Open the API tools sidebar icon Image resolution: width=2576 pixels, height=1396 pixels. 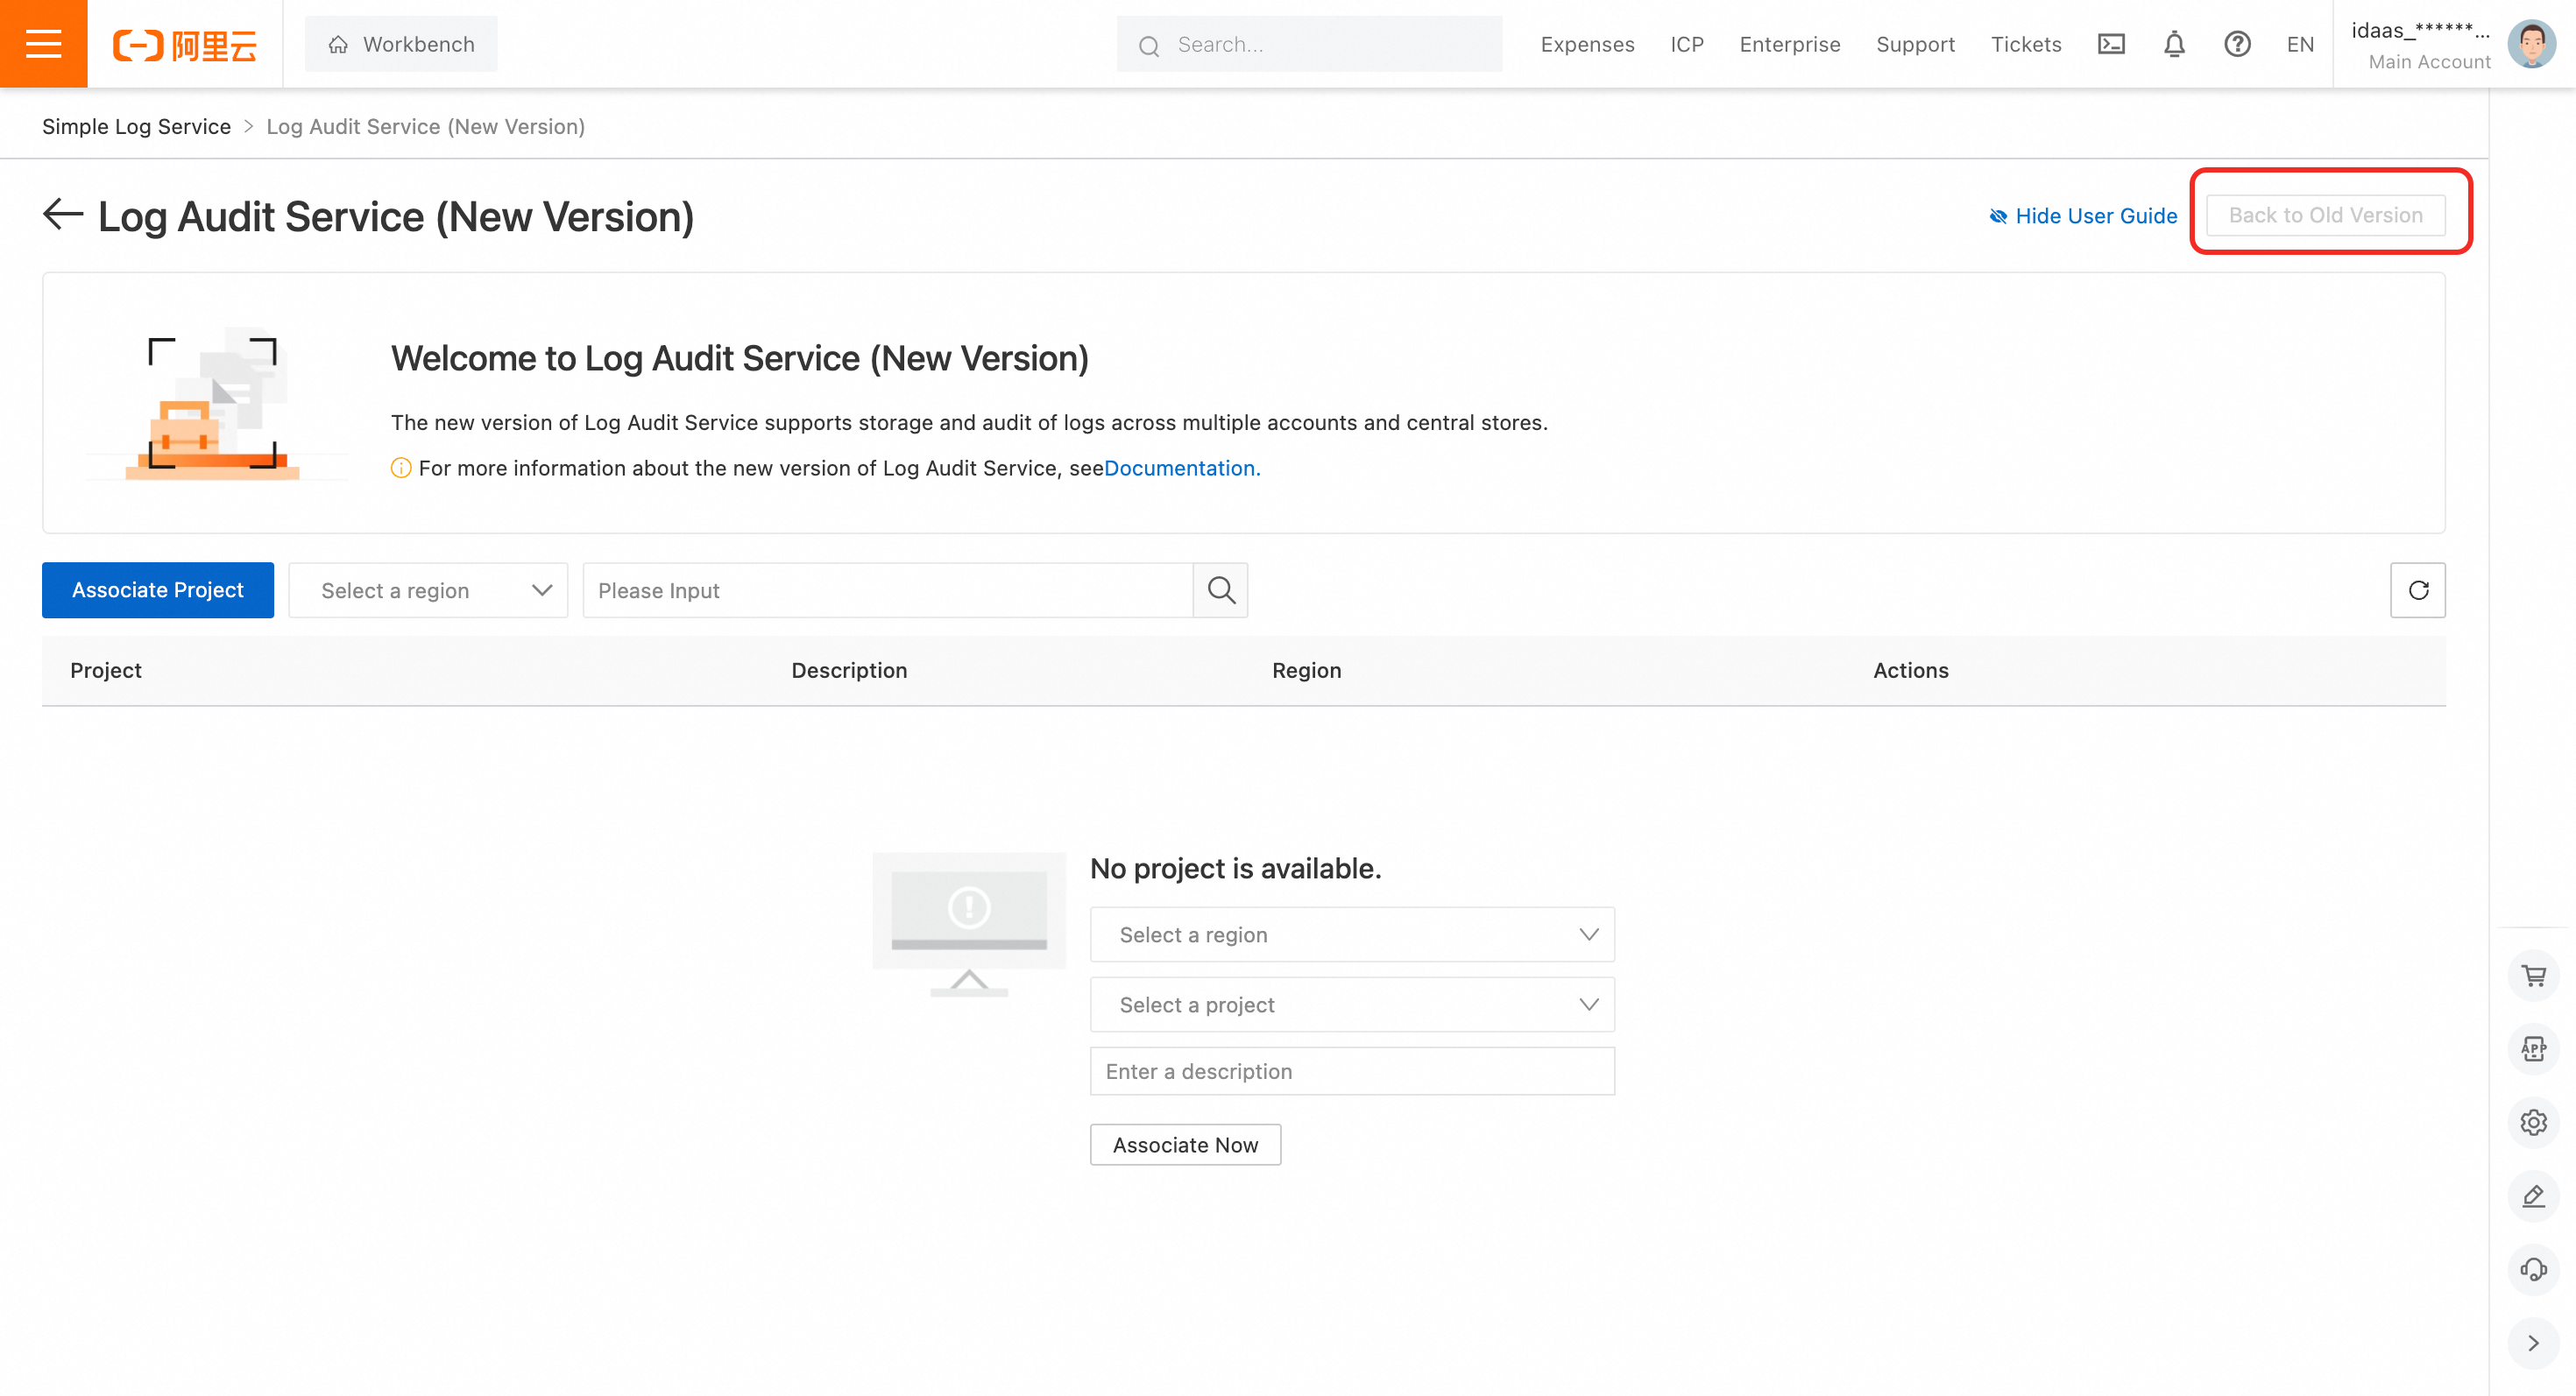coord(2533,1049)
